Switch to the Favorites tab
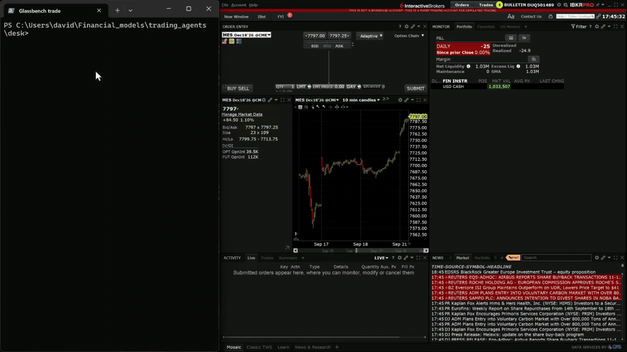The image size is (627, 352). tap(486, 27)
